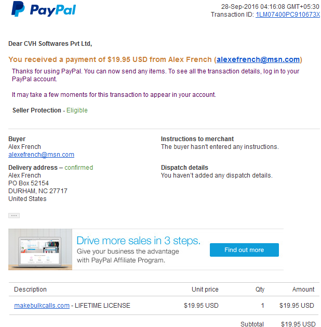This screenshot has width=321, height=327.
Task: Click the confirmed delivery address status
Action: pos(78,168)
